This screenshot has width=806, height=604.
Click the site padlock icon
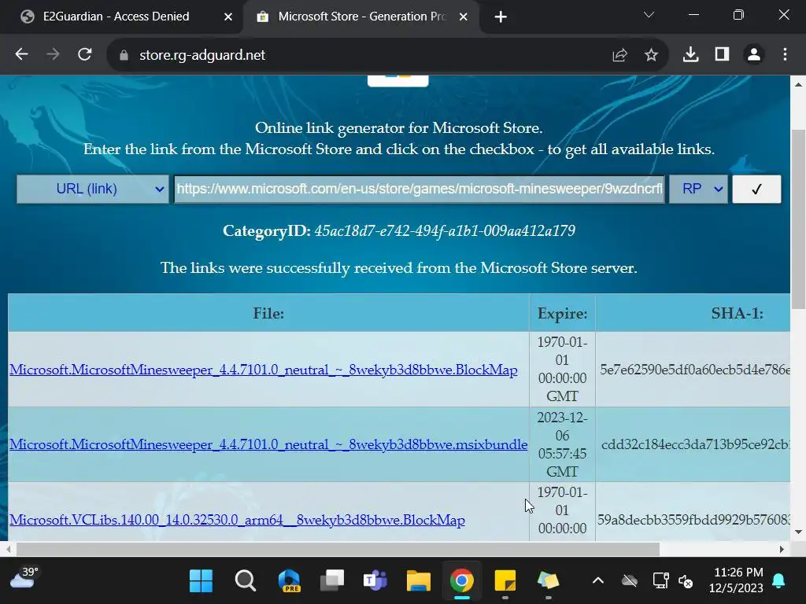(124, 55)
